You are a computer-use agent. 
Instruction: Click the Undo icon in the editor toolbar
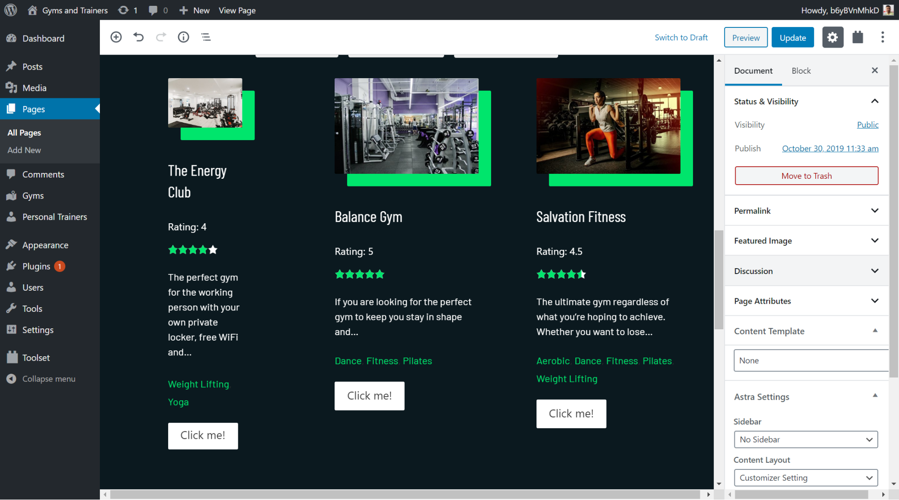click(139, 37)
